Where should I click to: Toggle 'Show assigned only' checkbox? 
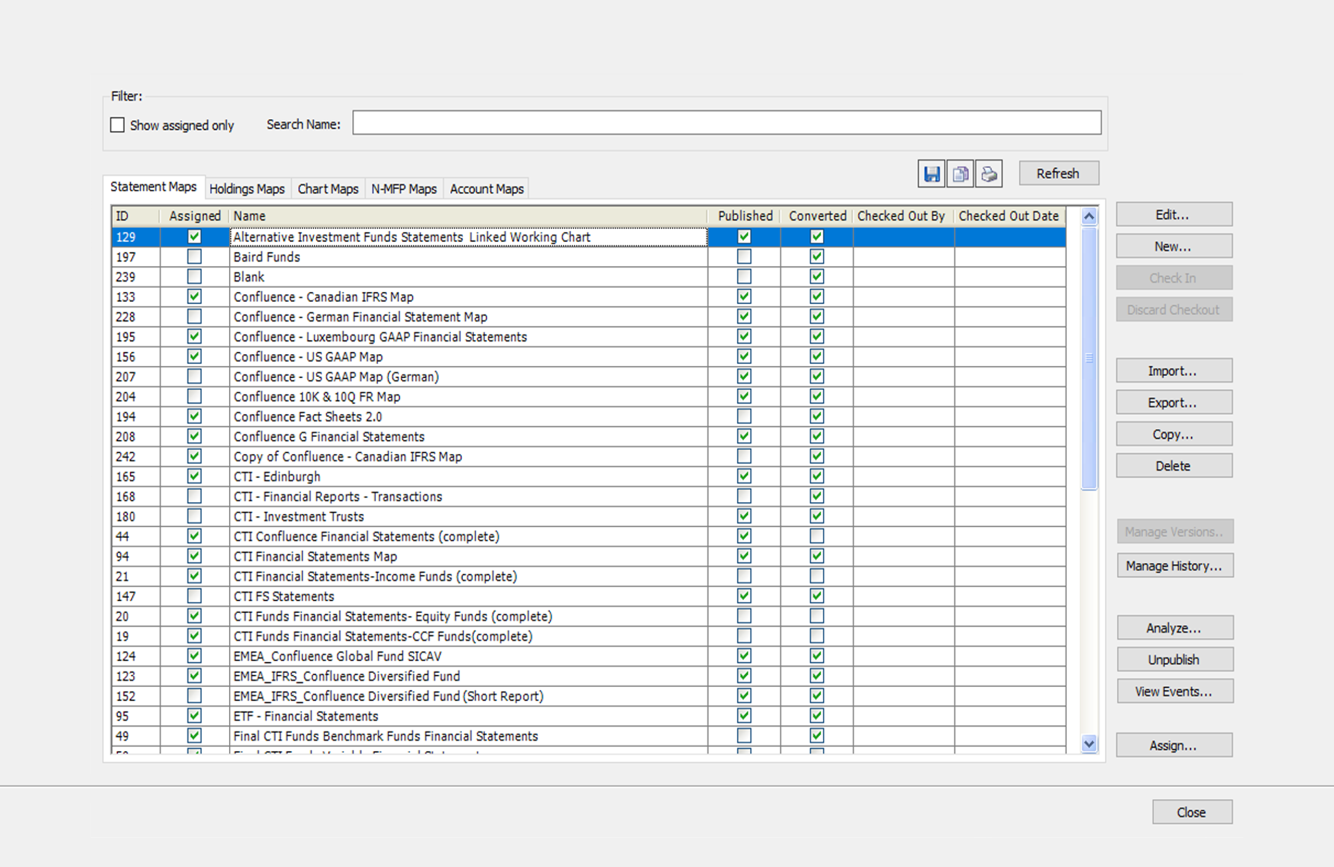click(117, 125)
